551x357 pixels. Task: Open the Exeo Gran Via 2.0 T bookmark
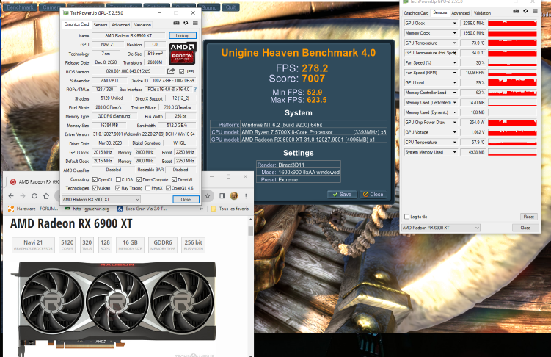(x=142, y=209)
